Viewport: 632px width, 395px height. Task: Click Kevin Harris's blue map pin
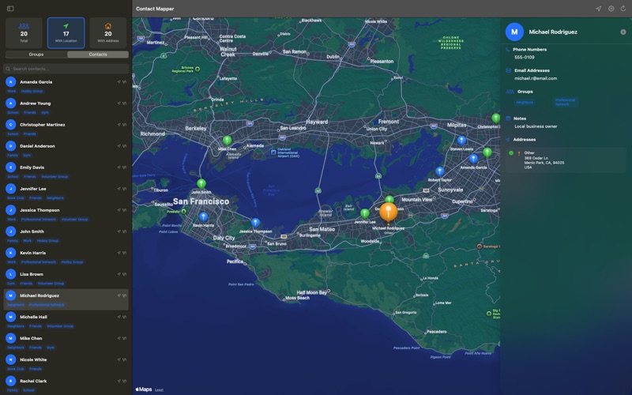[x=204, y=216]
